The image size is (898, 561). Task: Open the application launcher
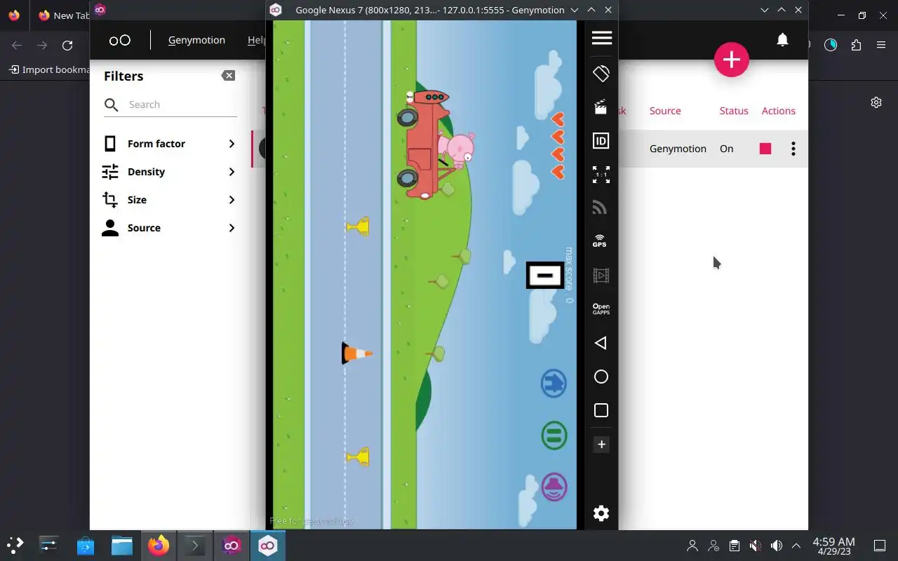[15, 545]
